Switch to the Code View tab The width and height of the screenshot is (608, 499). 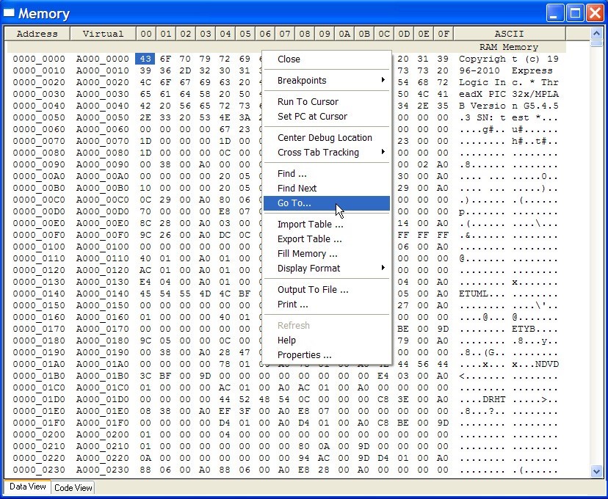73,487
